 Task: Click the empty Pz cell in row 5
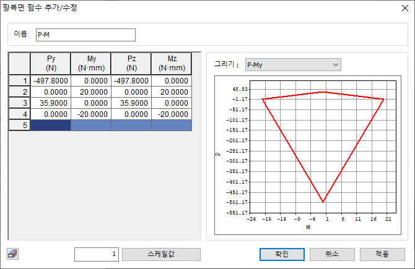(x=131, y=125)
